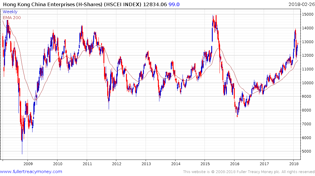
Task: Click the 12834.06 last price value
Action: [155, 4]
